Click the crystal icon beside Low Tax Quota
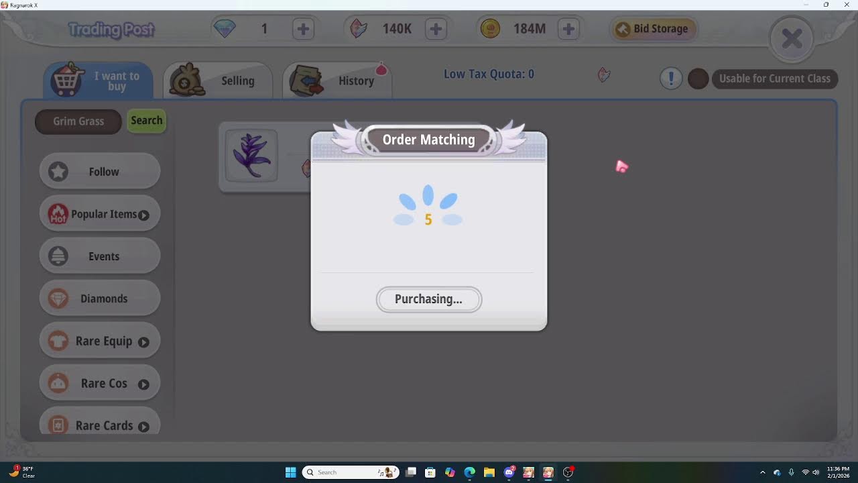 click(603, 74)
